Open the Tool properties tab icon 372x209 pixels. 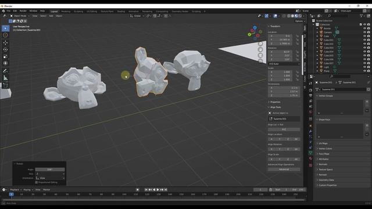(x=310, y=84)
